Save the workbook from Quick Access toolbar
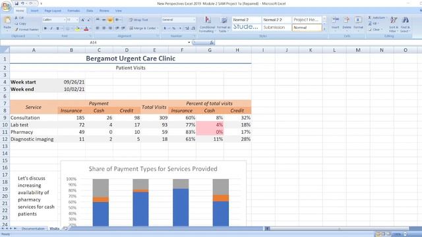 point(16,3)
